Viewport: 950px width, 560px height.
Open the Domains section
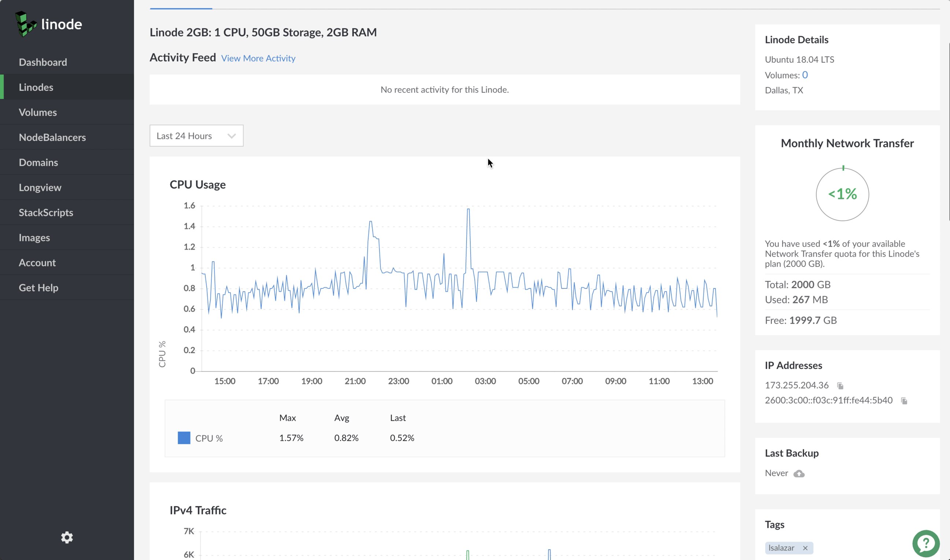[x=38, y=163]
